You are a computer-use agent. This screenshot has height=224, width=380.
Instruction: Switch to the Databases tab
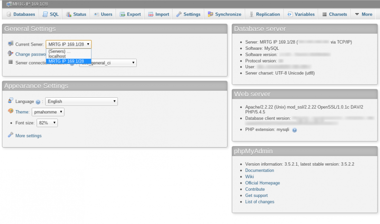pyautogui.click(x=20, y=14)
